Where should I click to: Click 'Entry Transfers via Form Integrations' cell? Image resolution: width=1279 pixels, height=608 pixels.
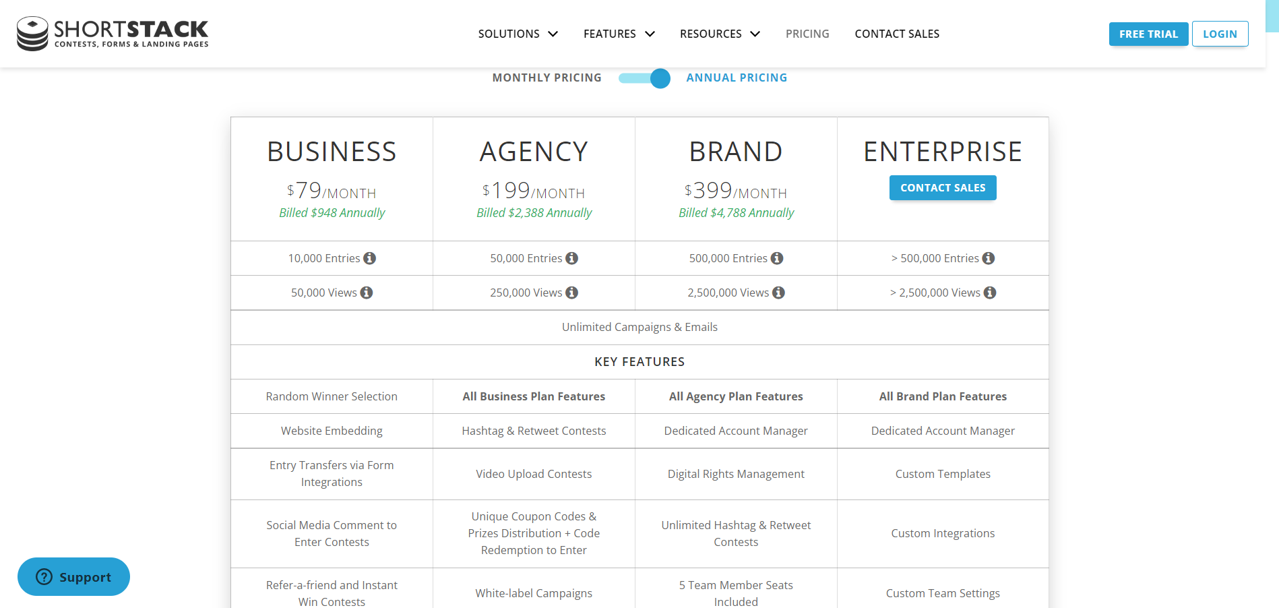click(332, 474)
